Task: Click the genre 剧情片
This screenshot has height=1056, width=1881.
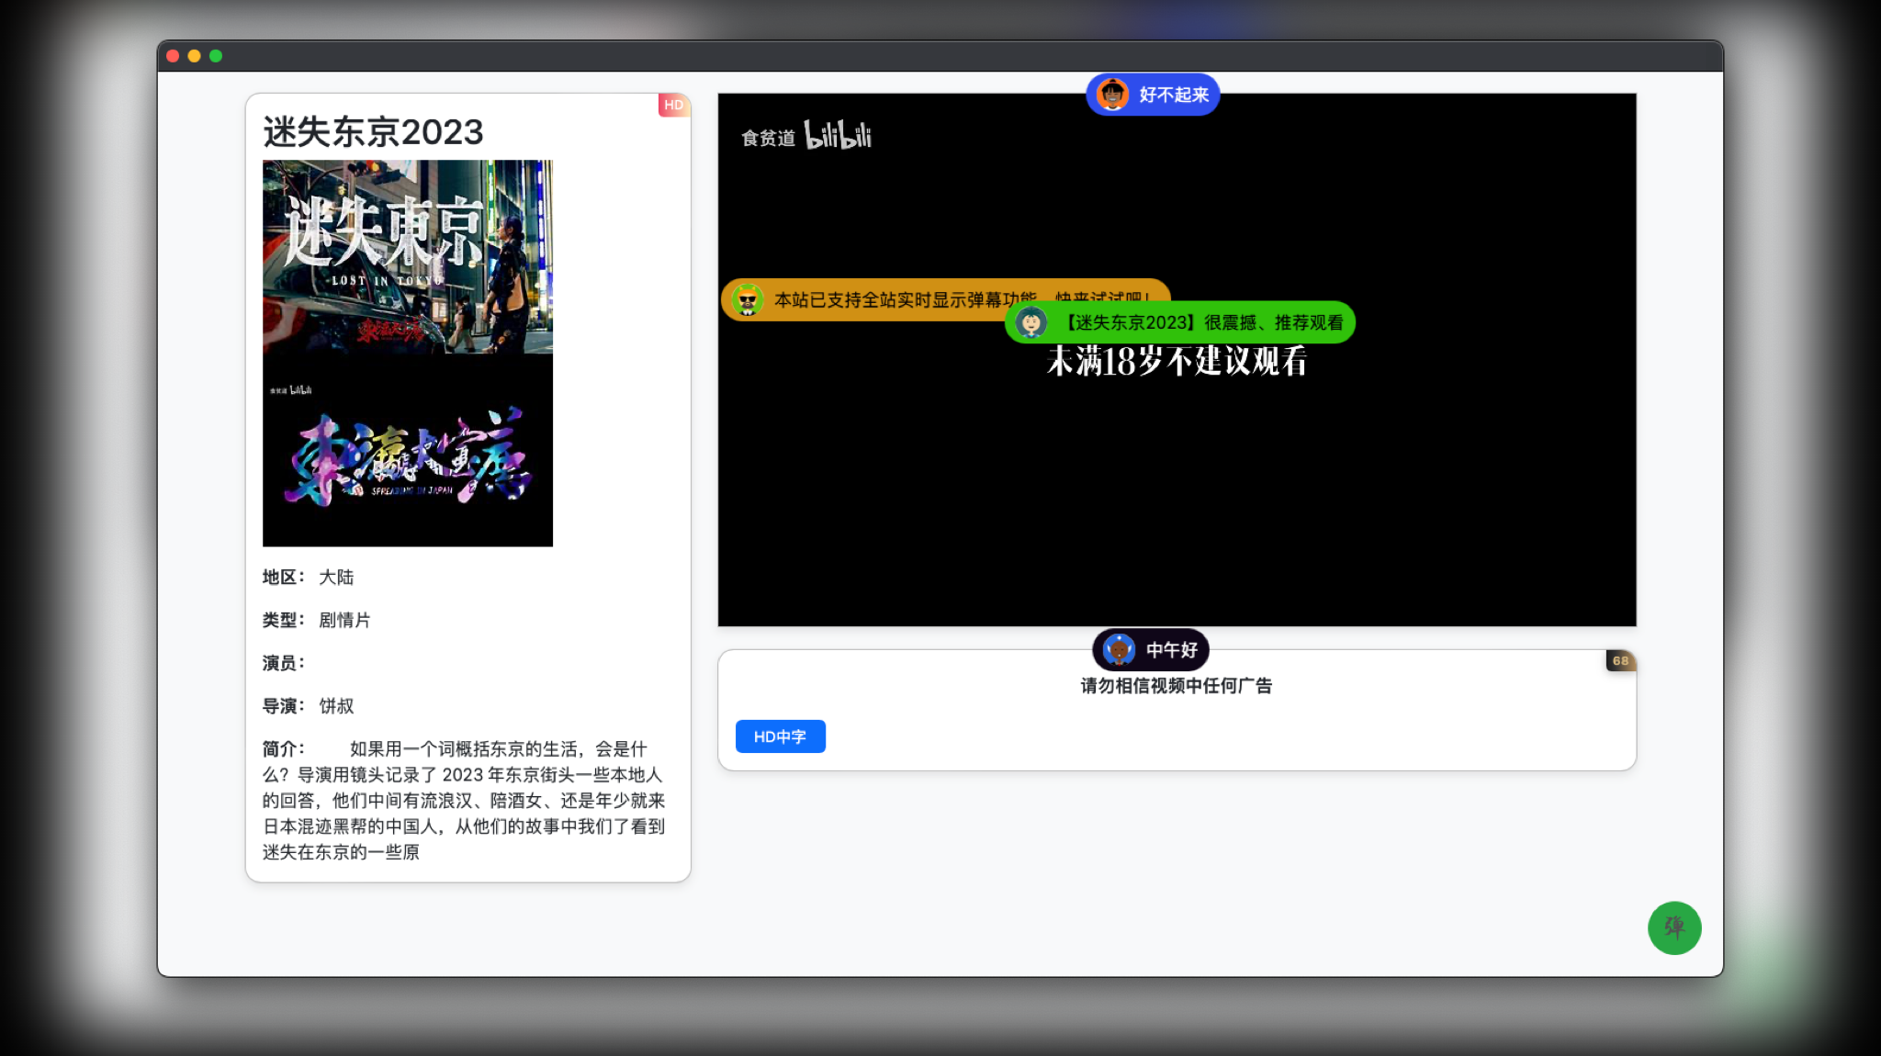Action: tap(344, 620)
